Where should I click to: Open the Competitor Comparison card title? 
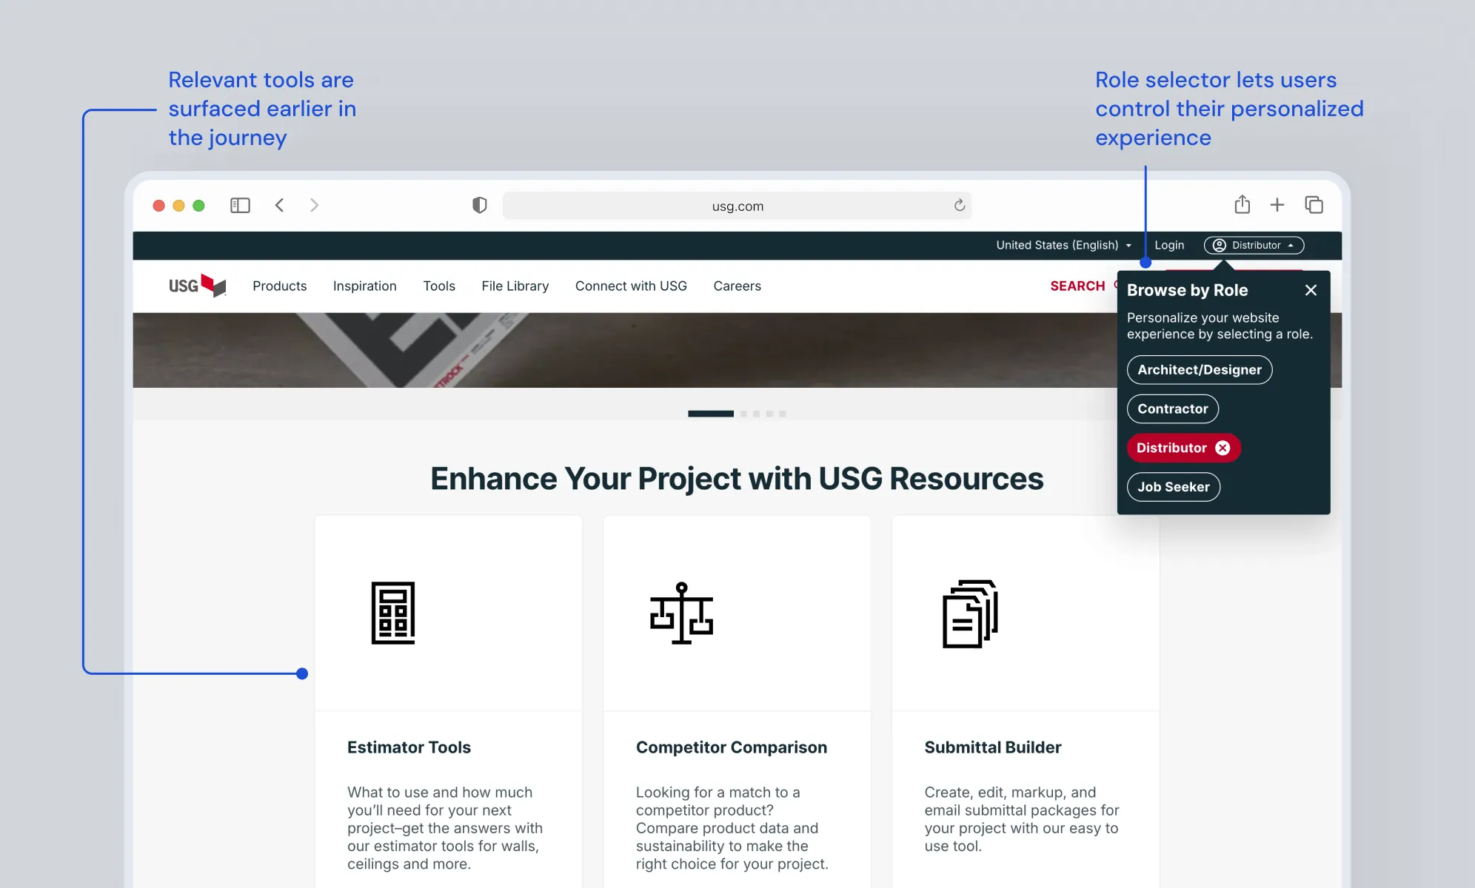(732, 747)
